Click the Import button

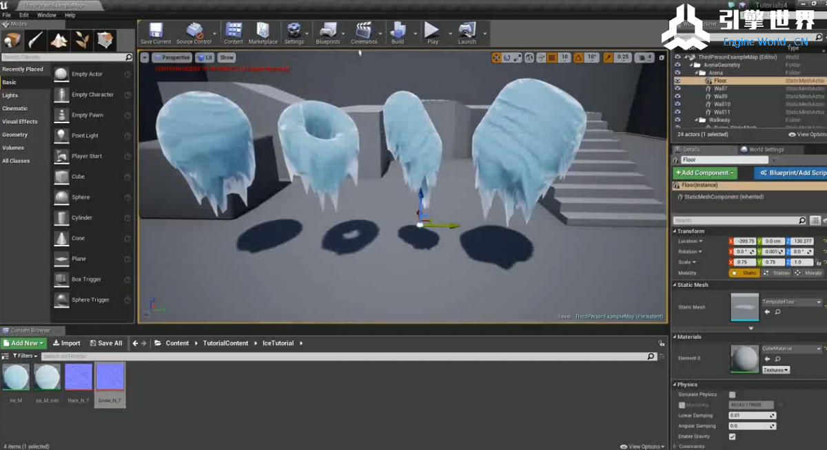(67, 343)
